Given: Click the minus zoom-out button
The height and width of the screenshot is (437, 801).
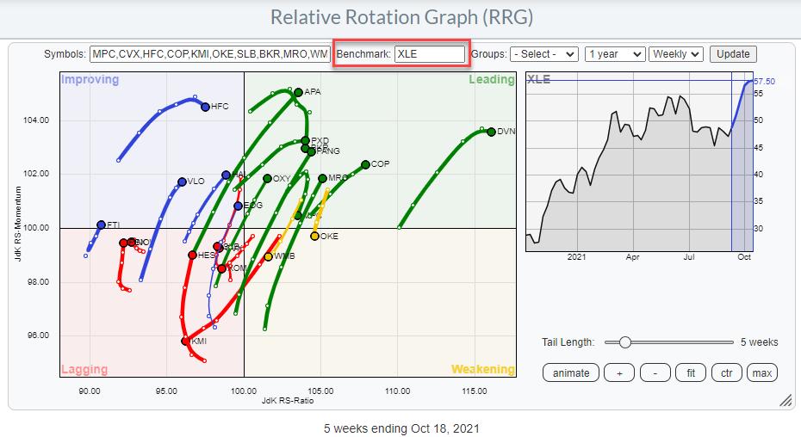Looking at the screenshot, I should (656, 372).
